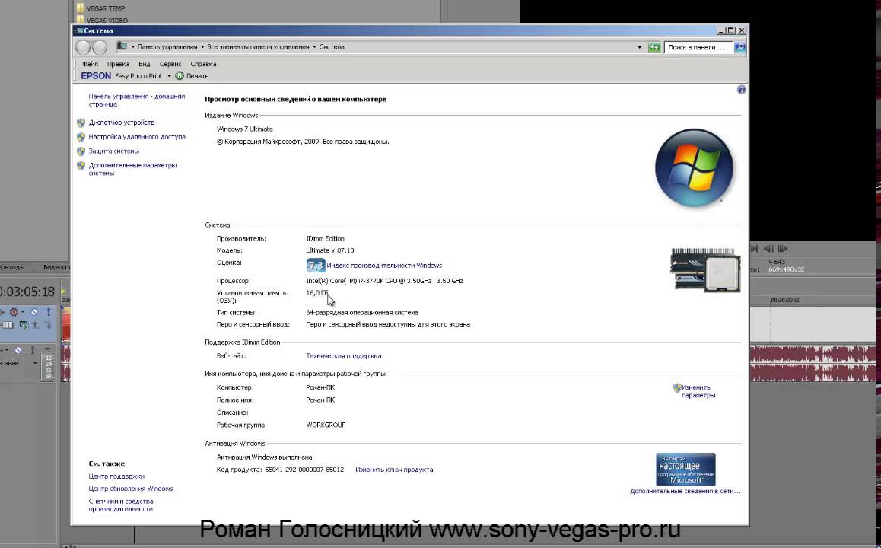Open Индекс производительности Windows link
881x548 pixels.
(x=384, y=266)
